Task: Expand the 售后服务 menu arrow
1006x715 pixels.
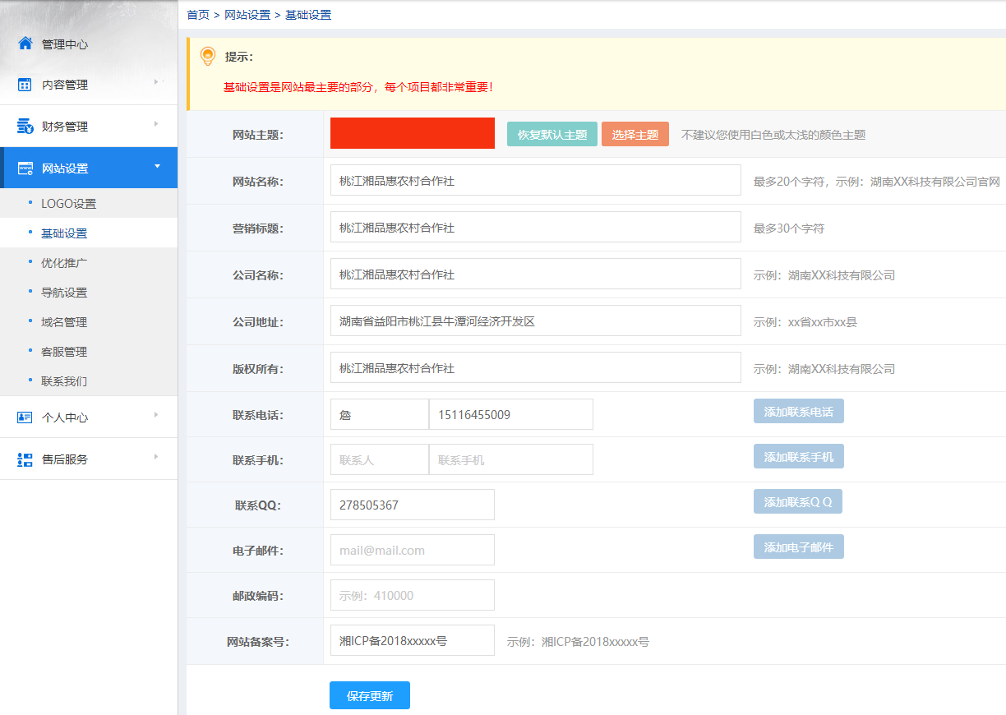Action: pos(156,456)
